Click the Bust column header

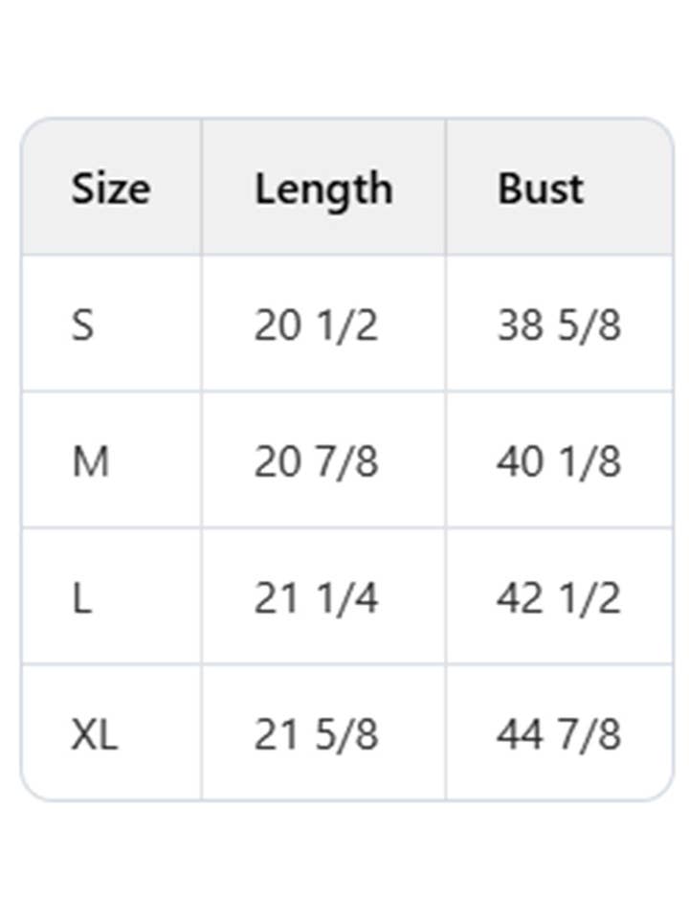pyautogui.click(x=540, y=189)
